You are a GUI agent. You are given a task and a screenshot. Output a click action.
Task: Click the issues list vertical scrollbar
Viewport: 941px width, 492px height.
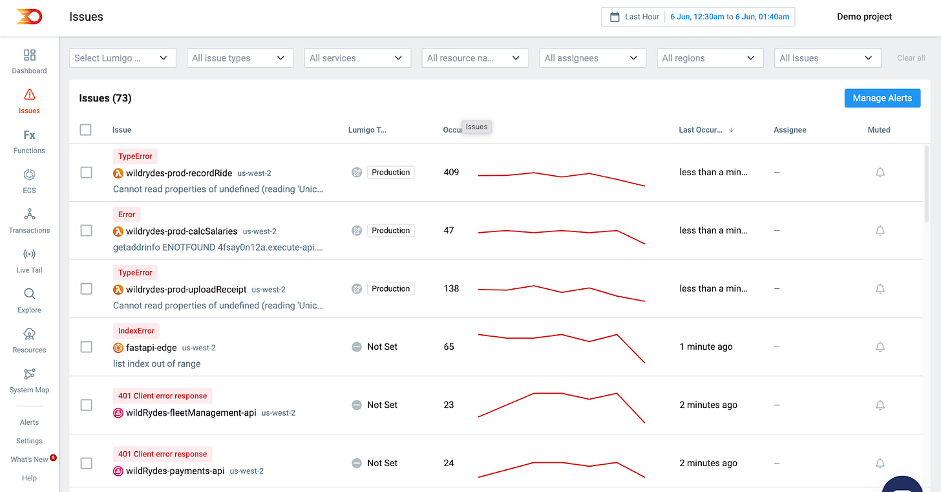pos(926,184)
